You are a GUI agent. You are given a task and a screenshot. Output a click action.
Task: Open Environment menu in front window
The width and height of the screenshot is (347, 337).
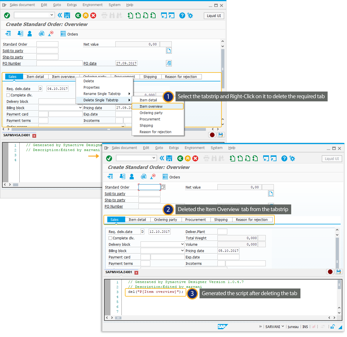[195, 148]
